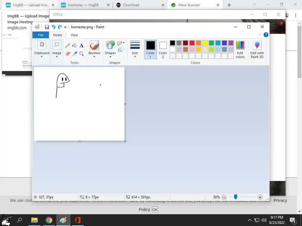302x226 pixels.
Task: Switch to the Home ribbon tab
Action: click(x=58, y=35)
